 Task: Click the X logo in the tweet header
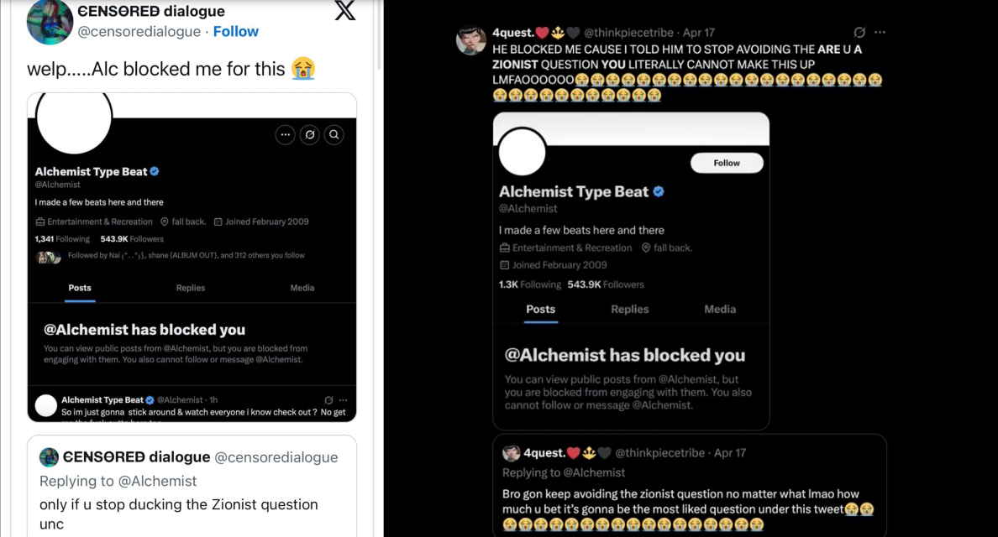[x=344, y=11]
